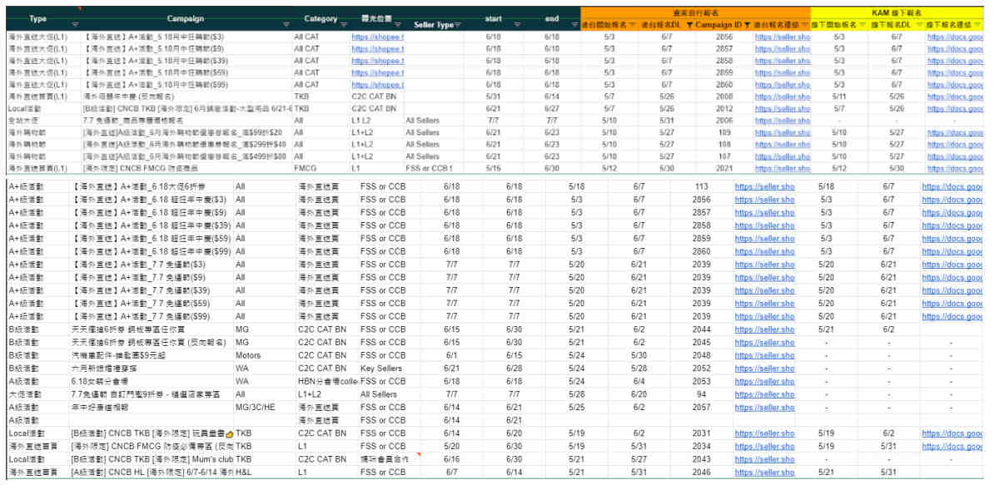Open the start column filter dropdown
The height and width of the screenshot is (485, 994).
tap(517, 25)
